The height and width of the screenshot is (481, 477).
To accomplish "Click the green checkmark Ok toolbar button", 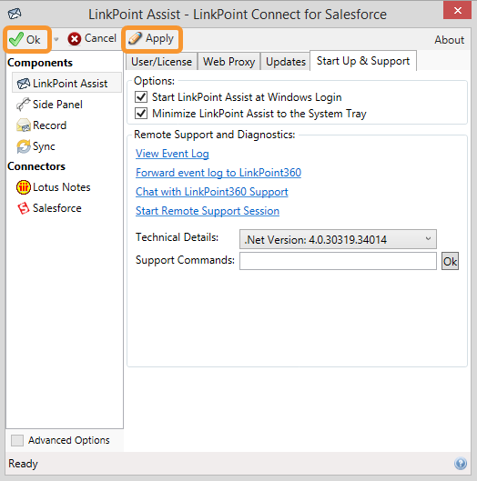I will coord(26,39).
